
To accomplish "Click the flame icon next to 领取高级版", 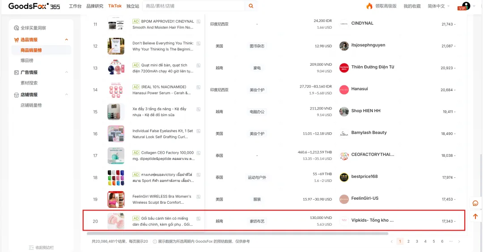I will pyautogui.click(x=369, y=6).
